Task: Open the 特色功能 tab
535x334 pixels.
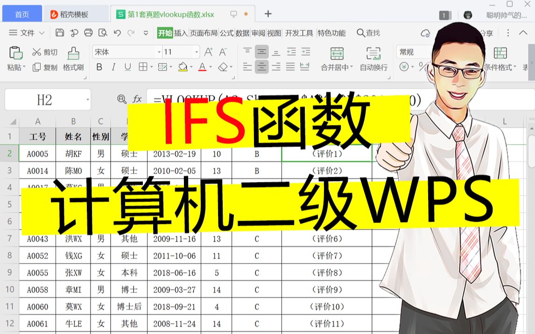Action: pyautogui.click(x=331, y=33)
